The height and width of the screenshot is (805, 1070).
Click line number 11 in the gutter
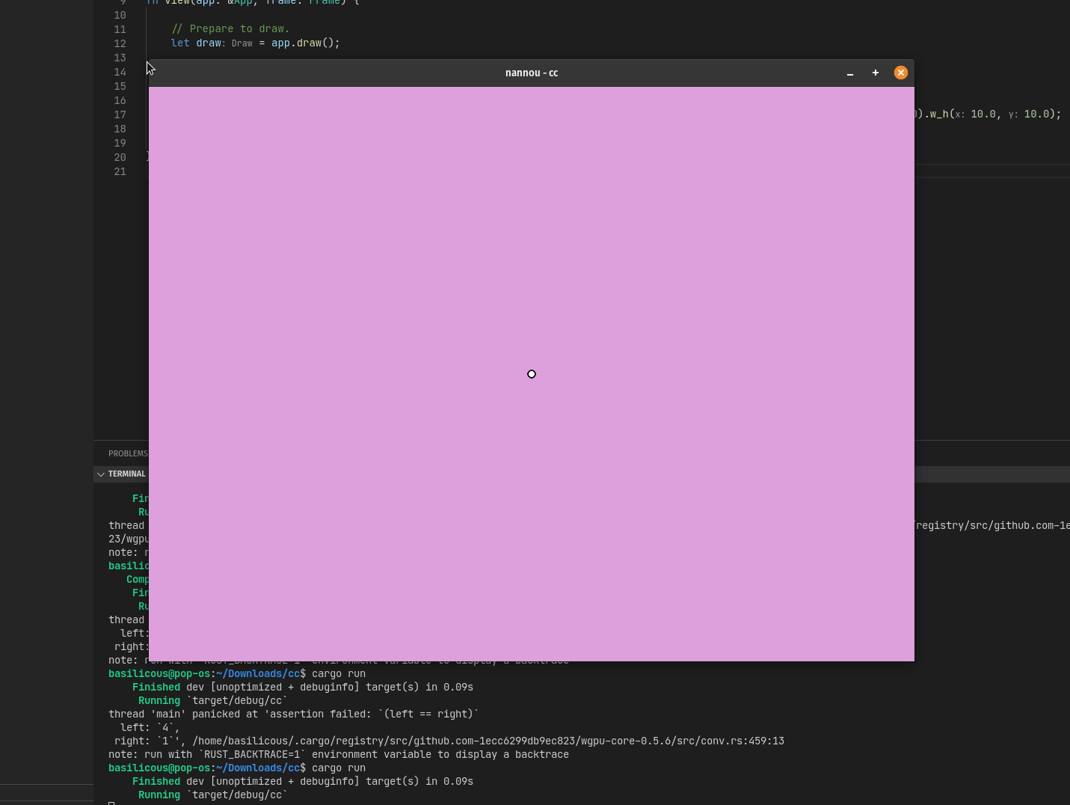[x=120, y=29]
